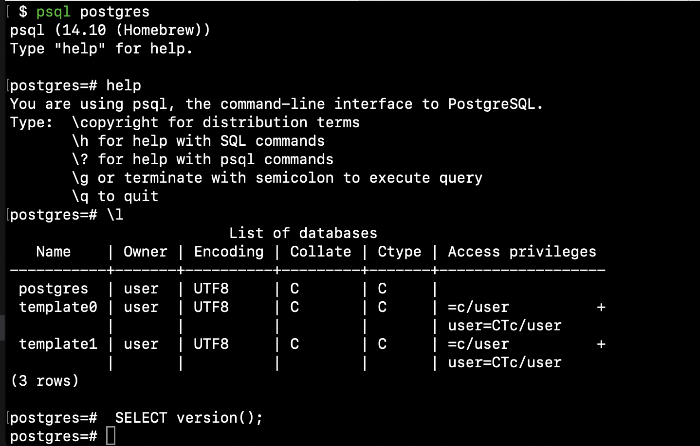Click the 'List of databases' title
The image size is (700, 446).
303,233
